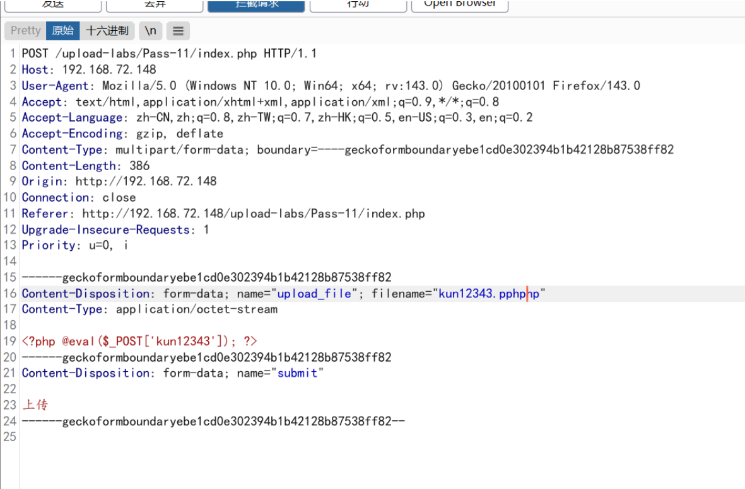Click multipart/form-data in the line 7 Content-Type
This screenshot has height=489, width=745.
point(180,149)
